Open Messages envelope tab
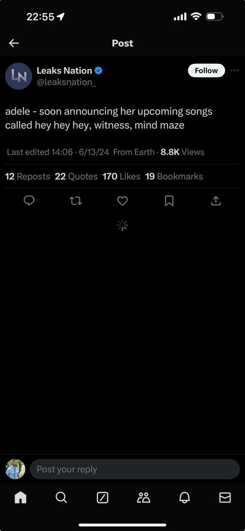The image size is (245, 531). (x=225, y=497)
